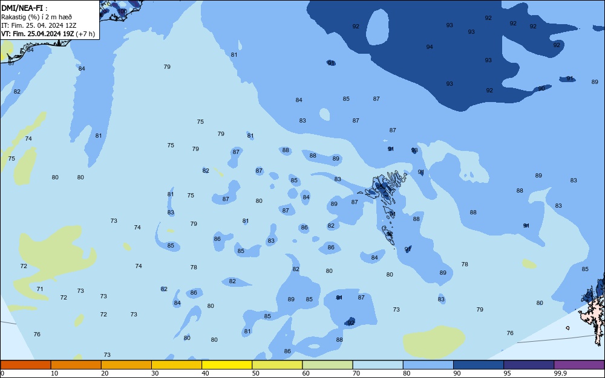
Task: Click the 'IT: Fim. 25. 04. 2024 12Z' line
Action: (39, 25)
